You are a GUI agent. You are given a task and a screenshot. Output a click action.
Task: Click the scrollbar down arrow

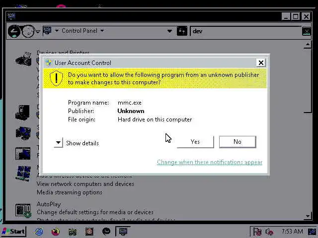(x=308, y=216)
